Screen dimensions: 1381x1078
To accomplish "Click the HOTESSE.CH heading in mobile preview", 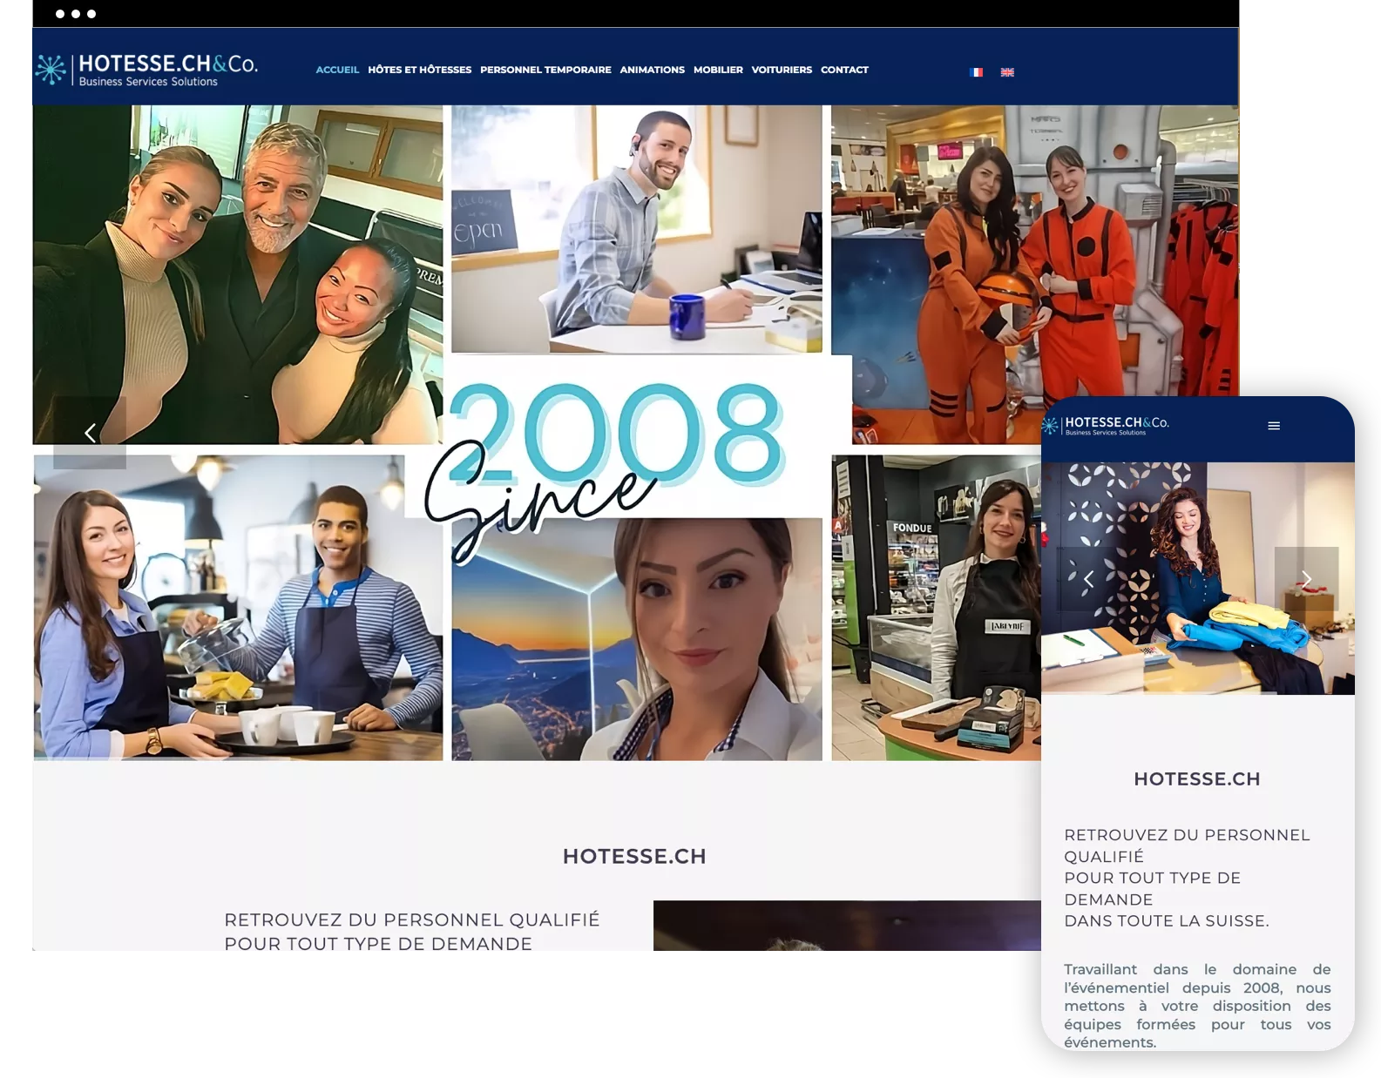I will pyautogui.click(x=1197, y=779).
